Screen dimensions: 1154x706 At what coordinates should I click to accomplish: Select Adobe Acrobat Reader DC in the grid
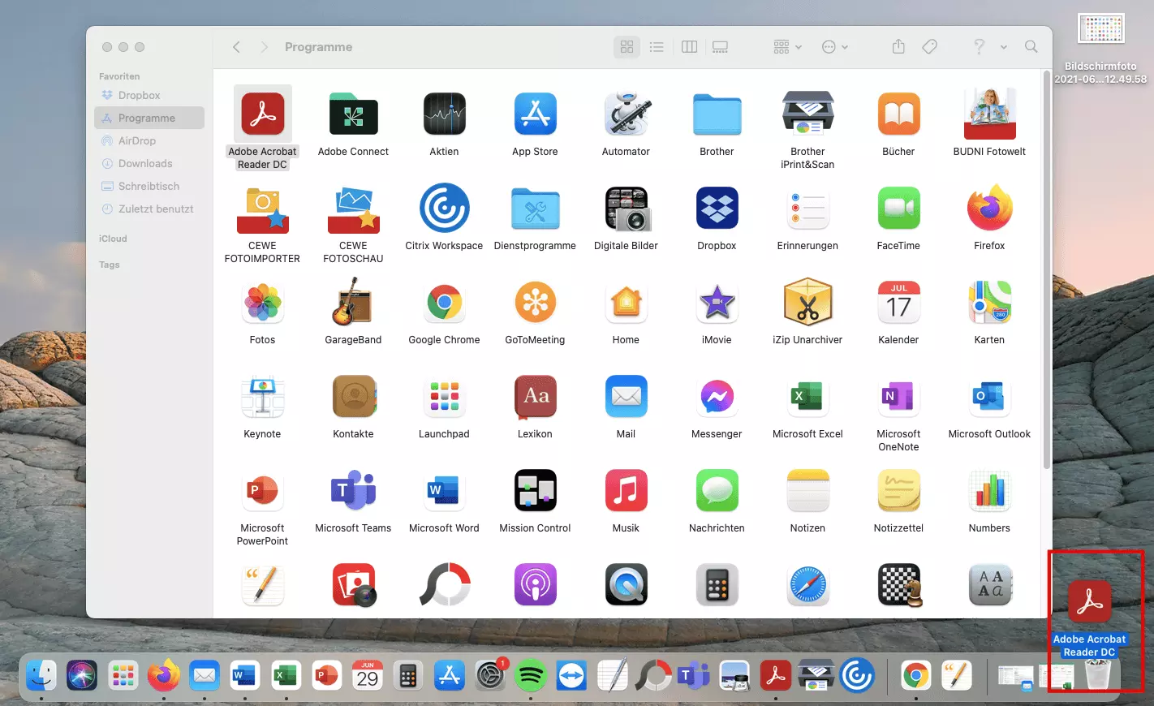point(262,114)
